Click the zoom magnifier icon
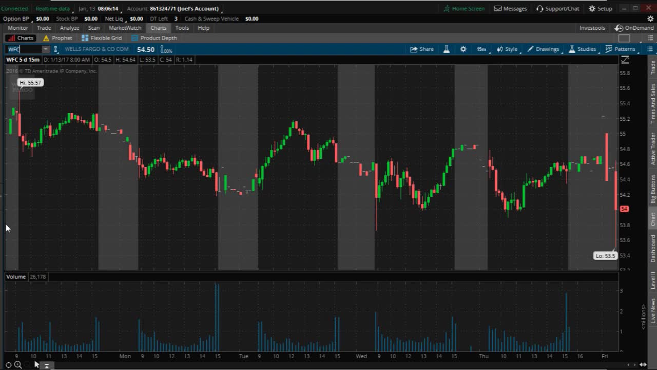Screen dimensions: 657x370 [x=18, y=365]
